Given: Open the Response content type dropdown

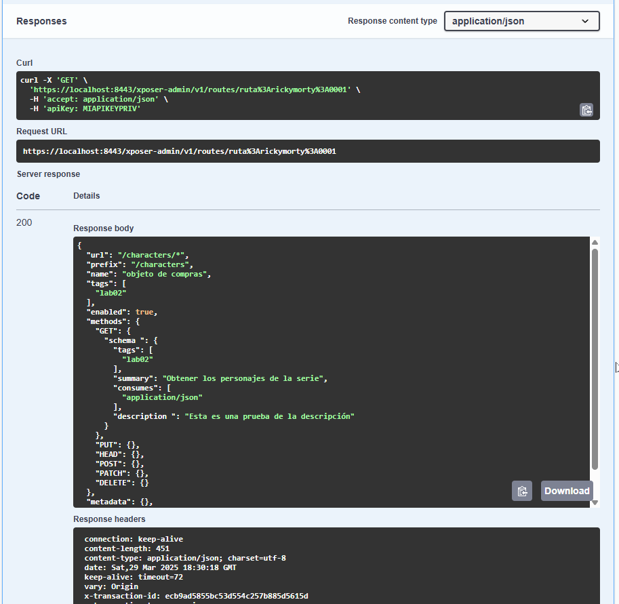Looking at the screenshot, I should (521, 21).
